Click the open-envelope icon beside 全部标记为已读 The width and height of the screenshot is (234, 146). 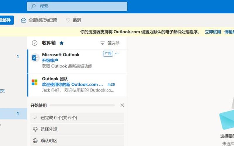[x=24, y=20]
